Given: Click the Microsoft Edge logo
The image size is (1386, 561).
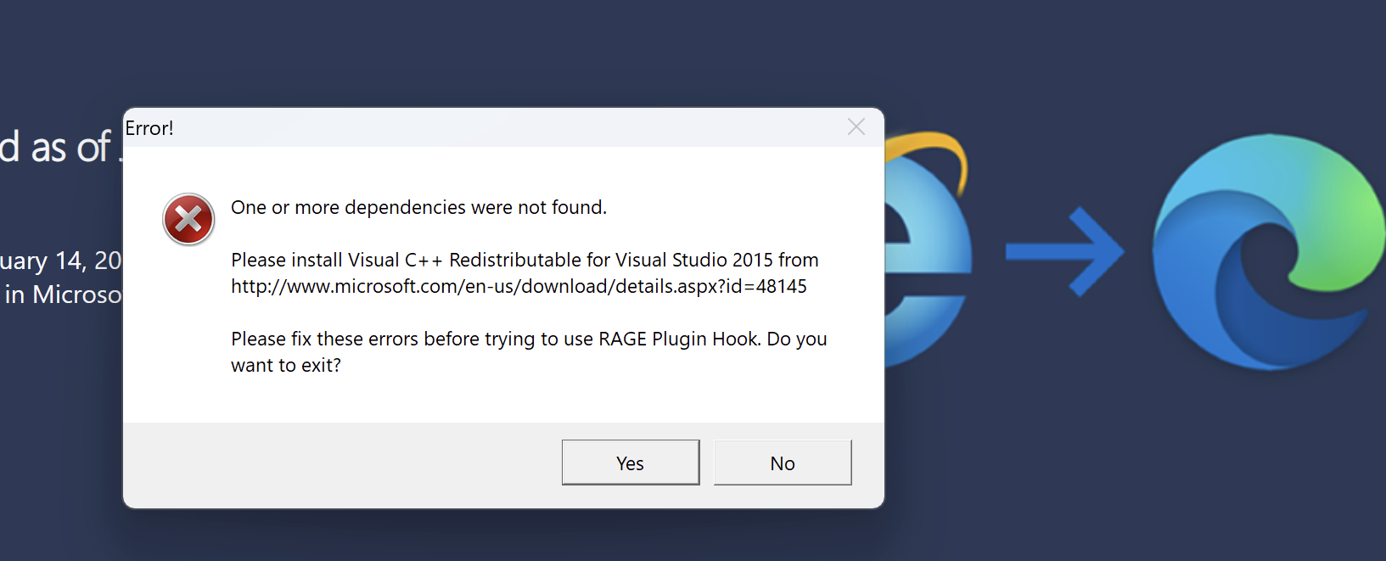Looking at the screenshot, I should tap(1266, 252).
